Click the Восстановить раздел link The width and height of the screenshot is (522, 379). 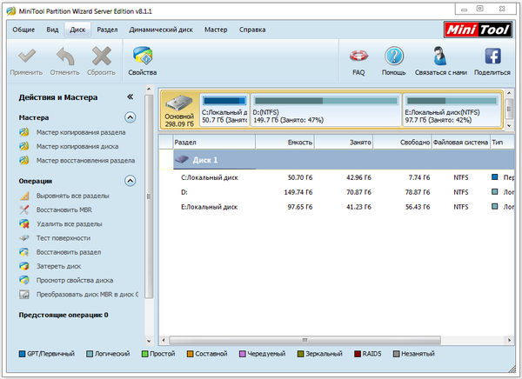tap(69, 252)
